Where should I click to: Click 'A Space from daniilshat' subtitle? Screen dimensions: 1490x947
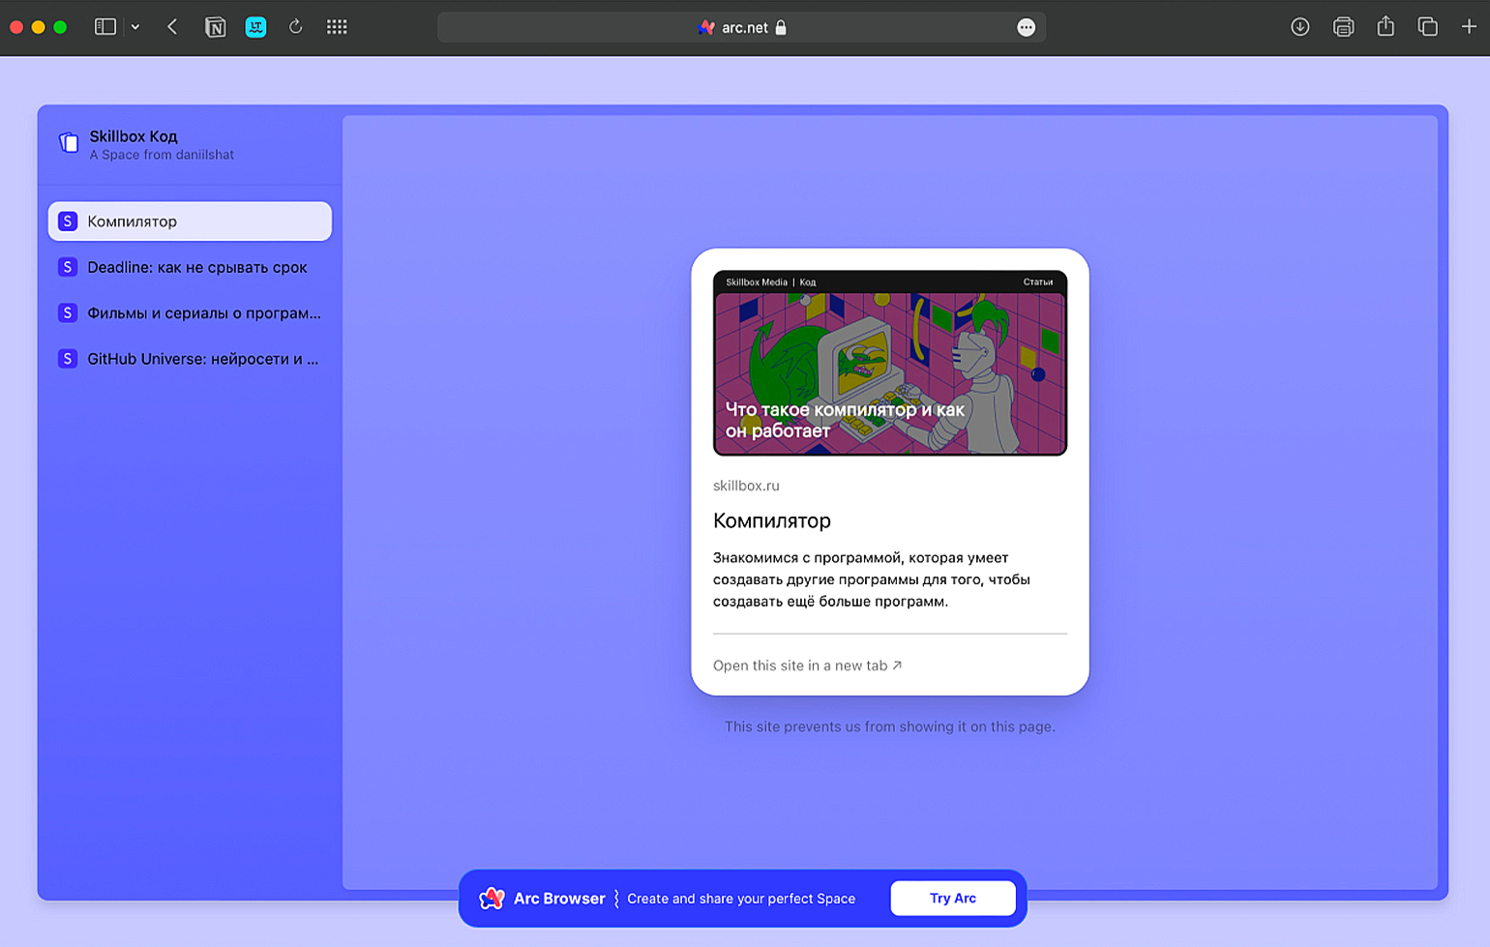[162, 155]
